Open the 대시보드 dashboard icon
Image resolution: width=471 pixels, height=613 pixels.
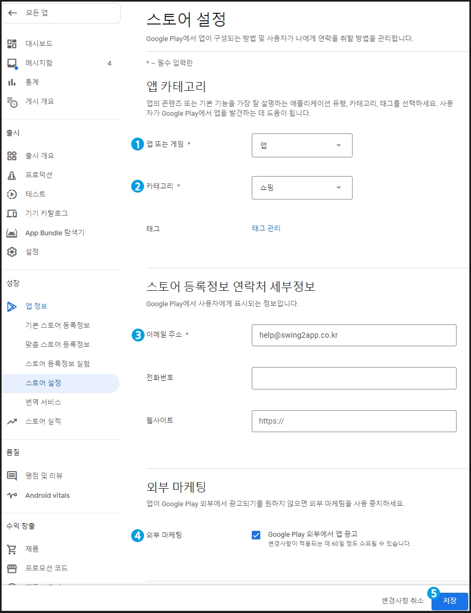tap(12, 44)
